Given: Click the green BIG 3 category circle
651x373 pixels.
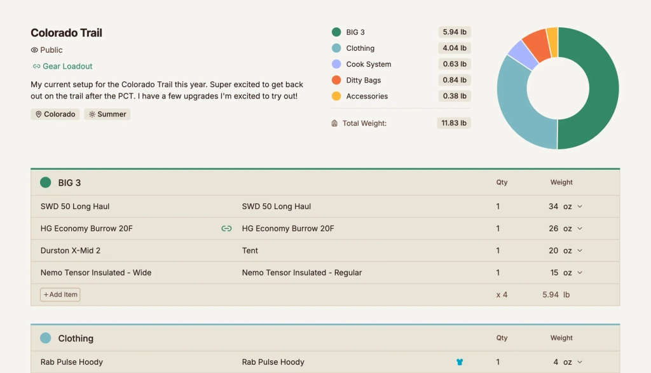Looking at the screenshot, I should (x=45, y=183).
